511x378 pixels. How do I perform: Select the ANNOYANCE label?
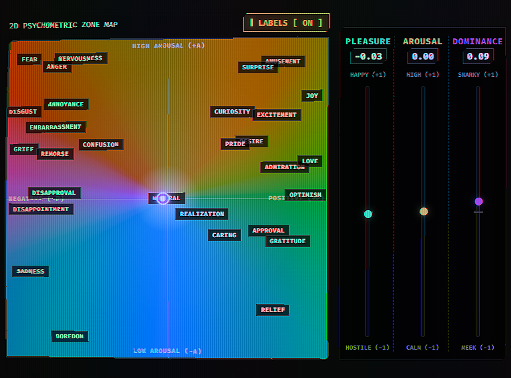click(x=66, y=104)
